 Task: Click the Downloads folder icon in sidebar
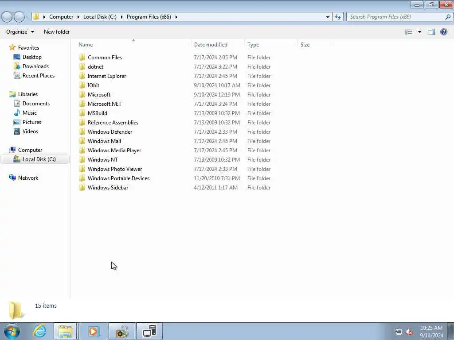click(x=17, y=66)
